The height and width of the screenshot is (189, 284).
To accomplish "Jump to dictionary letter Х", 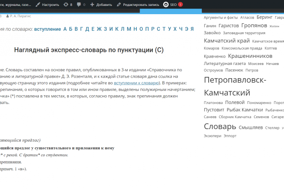I will coord(175,29).
